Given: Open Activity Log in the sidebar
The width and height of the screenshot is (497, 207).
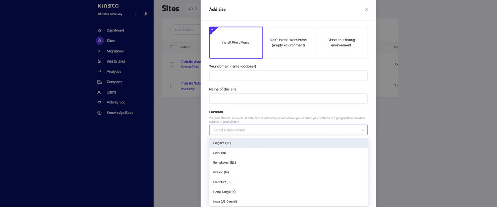Looking at the screenshot, I should (116, 102).
